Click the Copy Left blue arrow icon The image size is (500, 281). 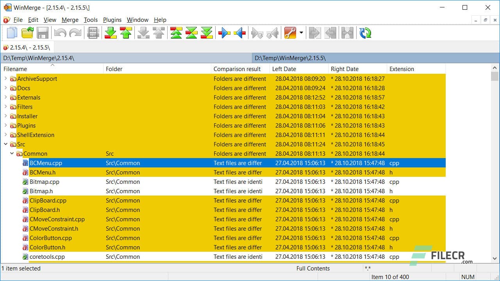(239, 33)
